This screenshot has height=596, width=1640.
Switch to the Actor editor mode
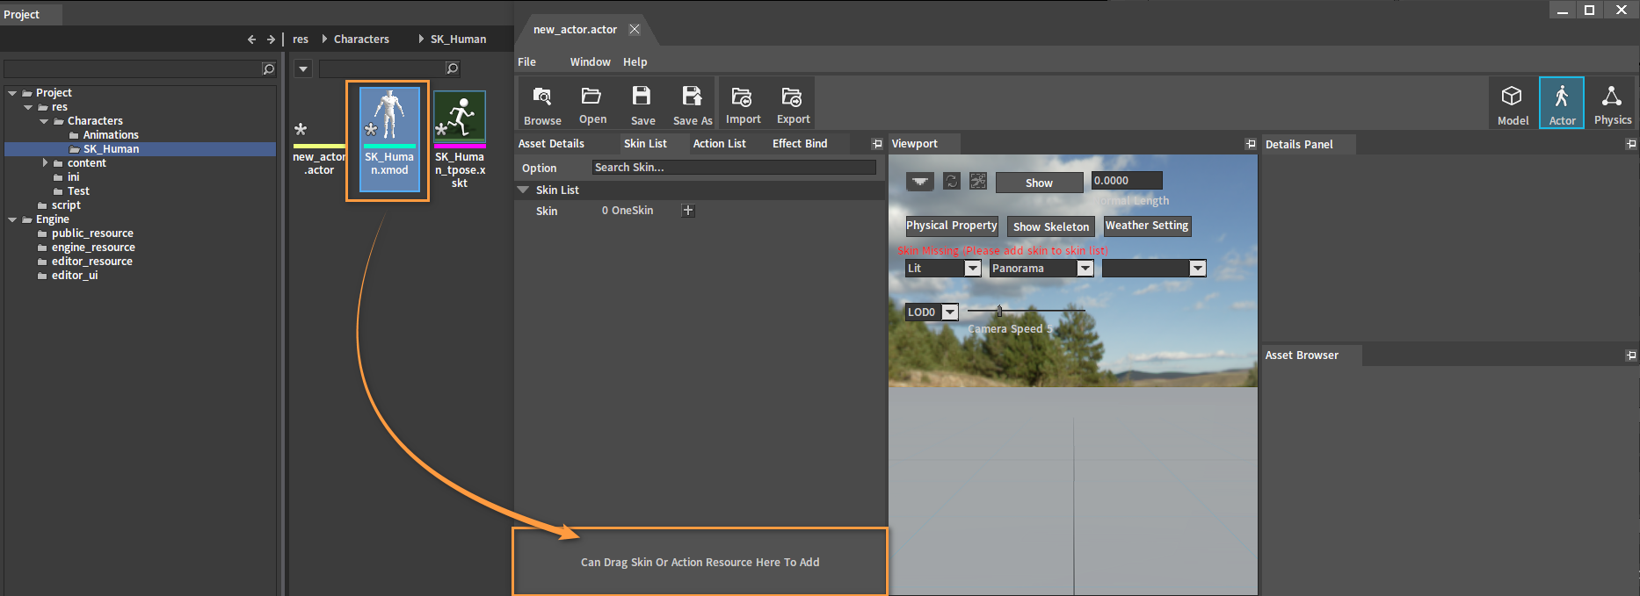[1562, 104]
